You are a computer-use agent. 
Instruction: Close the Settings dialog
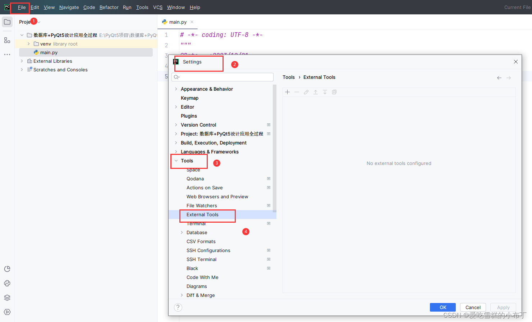(516, 62)
